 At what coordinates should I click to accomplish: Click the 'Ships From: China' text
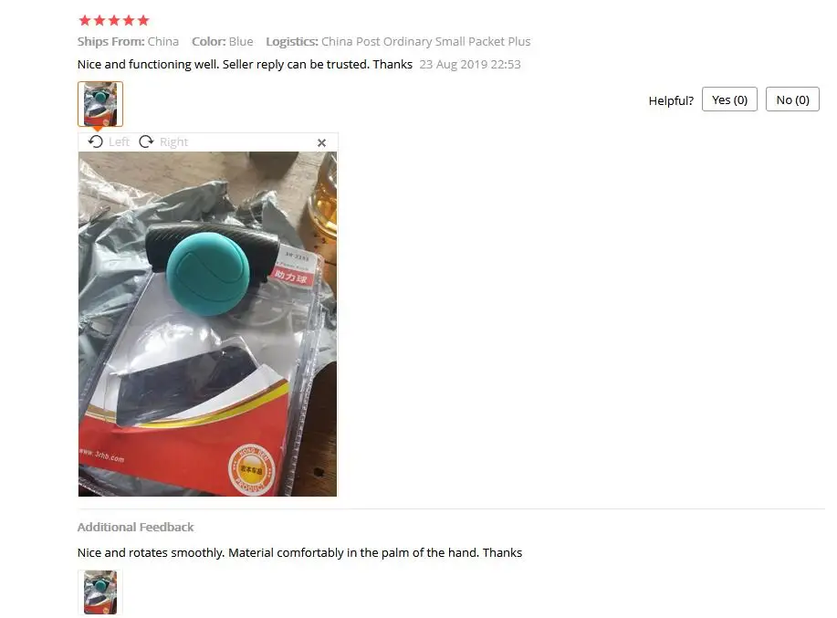click(128, 42)
